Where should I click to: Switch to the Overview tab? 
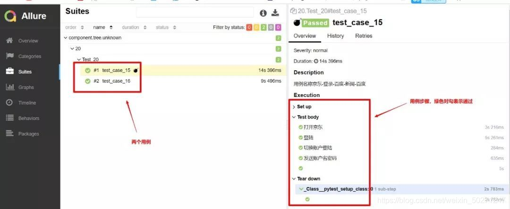tap(305, 36)
